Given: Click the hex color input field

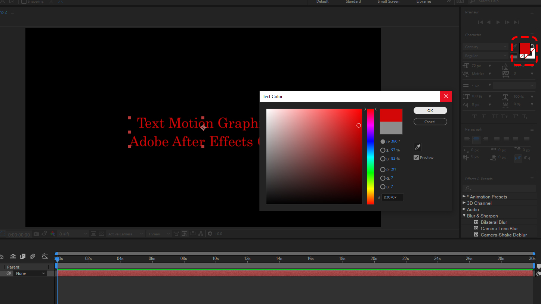Looking at the screenshot, I should click(x=392, y=197).
